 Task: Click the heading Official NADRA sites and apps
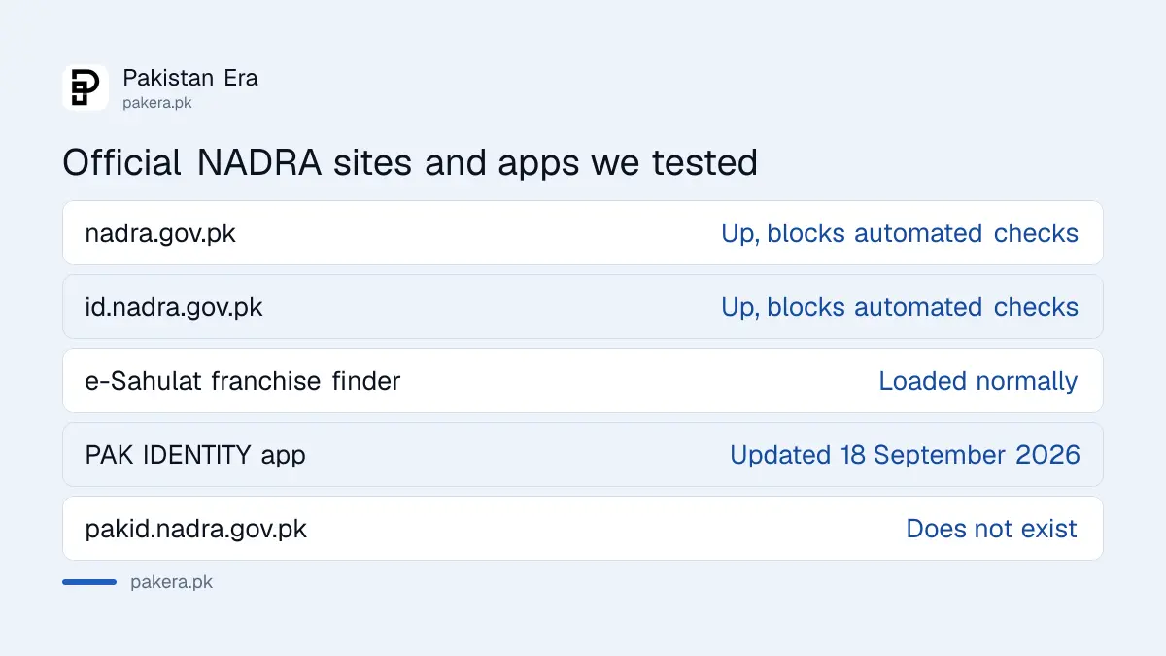[x=410, y=162]
